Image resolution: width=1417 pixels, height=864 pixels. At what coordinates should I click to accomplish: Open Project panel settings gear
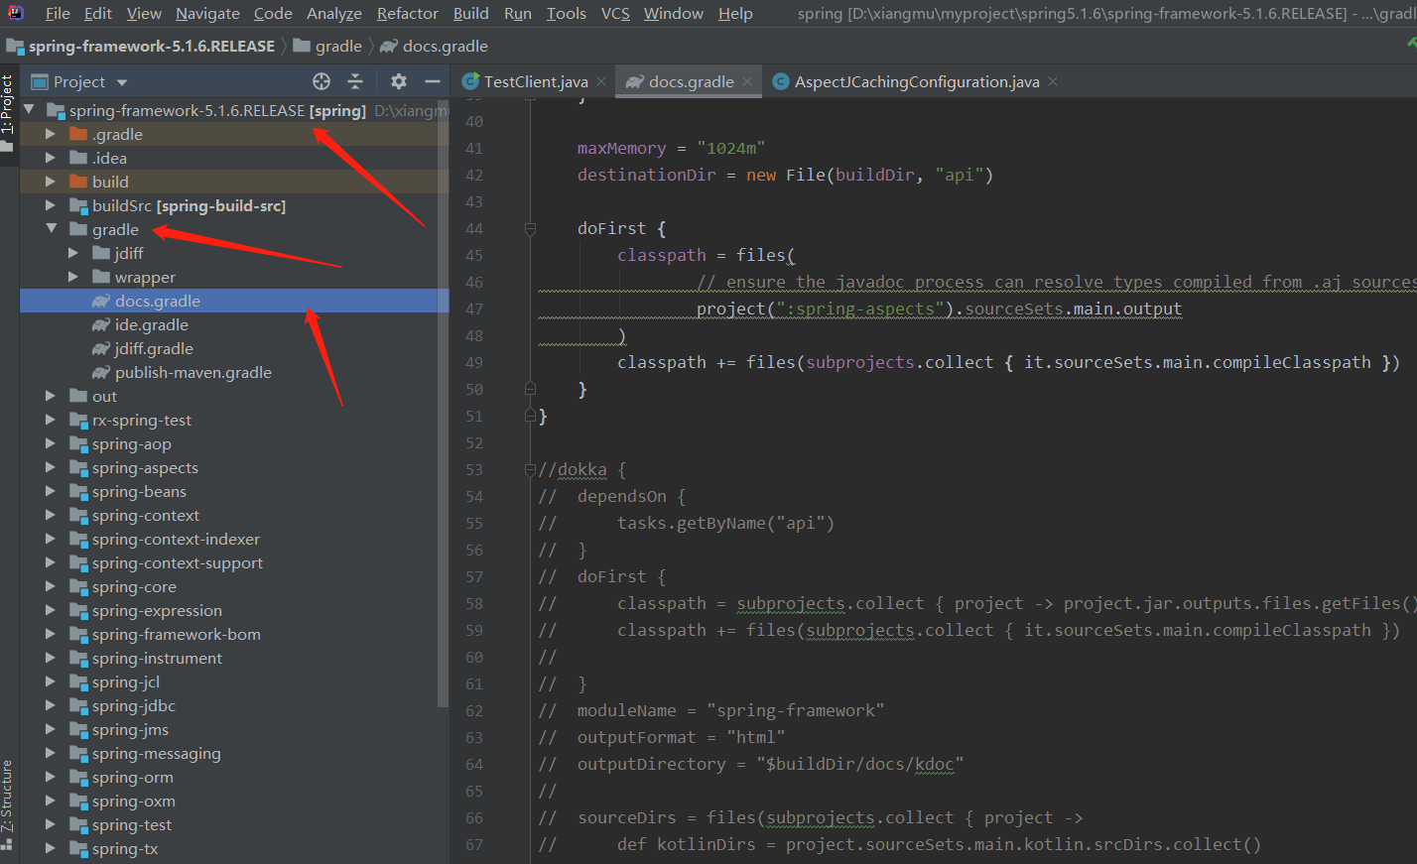pos(399,81)
